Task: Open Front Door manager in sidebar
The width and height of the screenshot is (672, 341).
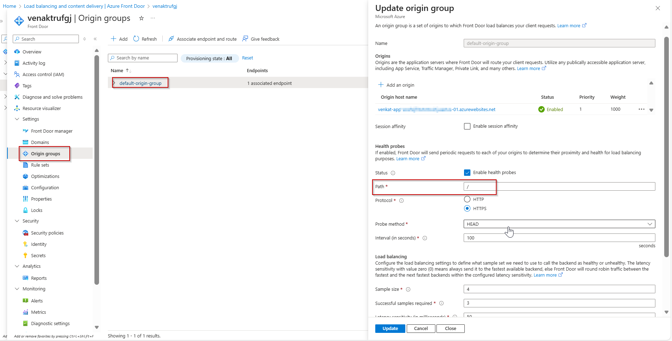Action: 52,131
